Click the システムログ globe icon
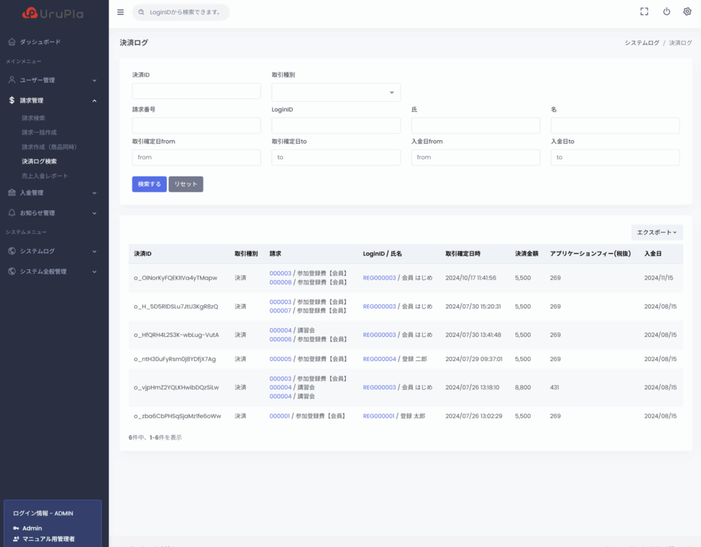 [12, 251]
